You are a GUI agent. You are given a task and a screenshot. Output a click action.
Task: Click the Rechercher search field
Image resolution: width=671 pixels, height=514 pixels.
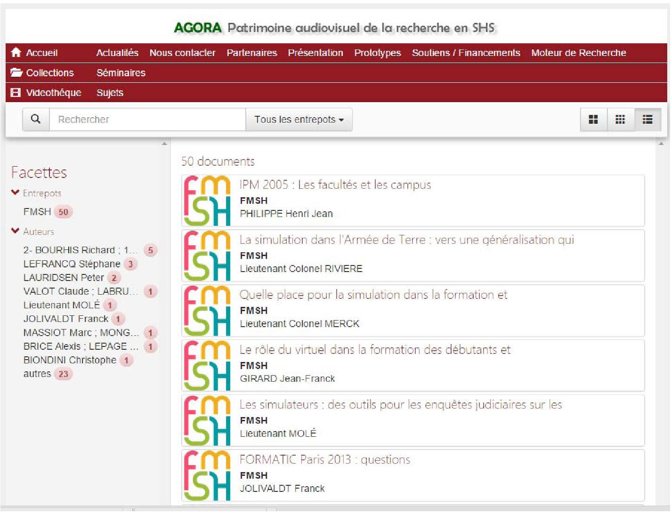[147, 120]
